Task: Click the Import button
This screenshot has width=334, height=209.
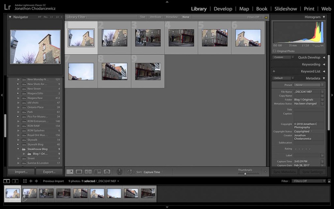Action: point(21,172)
